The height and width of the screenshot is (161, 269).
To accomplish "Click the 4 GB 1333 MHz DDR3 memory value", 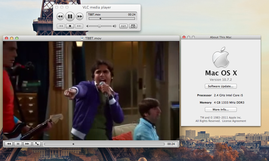I will 229,103.
